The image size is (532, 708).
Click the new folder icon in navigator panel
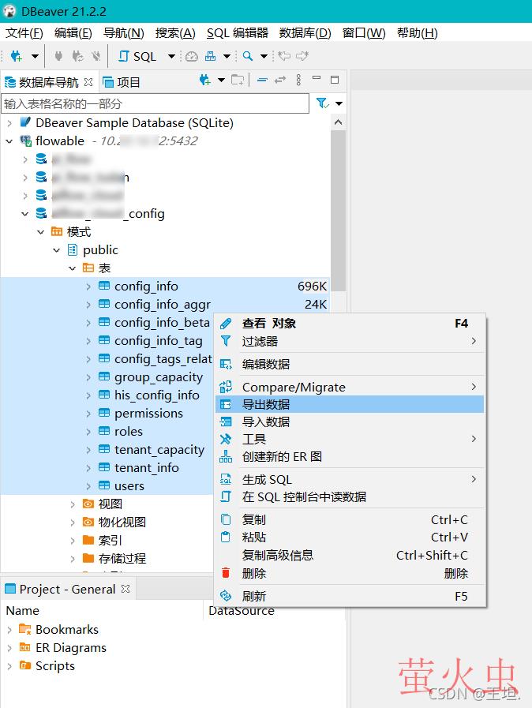238,80
